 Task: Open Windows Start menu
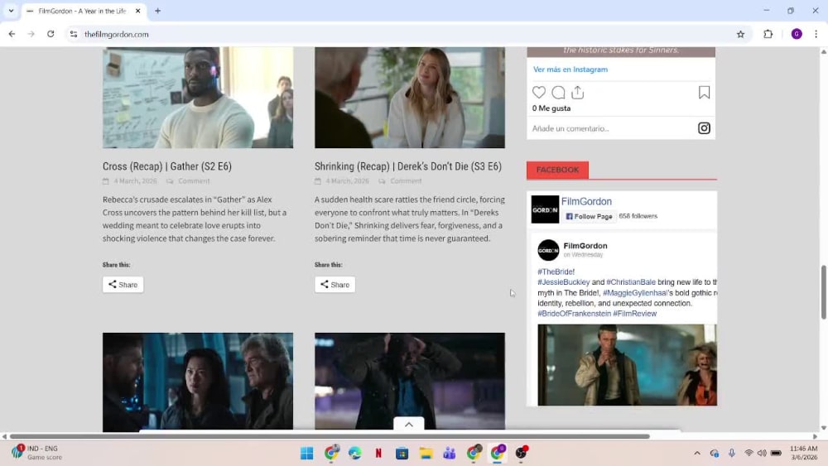pos(307,453)
